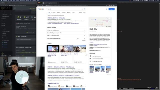160x90 pixels.
Task: Play 'Inside Slab City' video thumbnail
Action: click(x=53, y=49)
